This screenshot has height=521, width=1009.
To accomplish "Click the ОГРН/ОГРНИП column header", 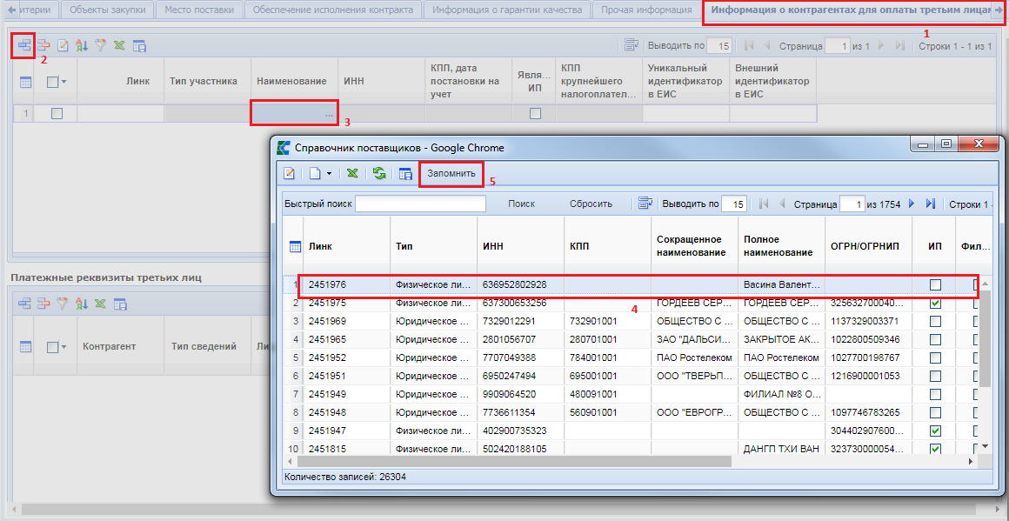I will [868, 246].
